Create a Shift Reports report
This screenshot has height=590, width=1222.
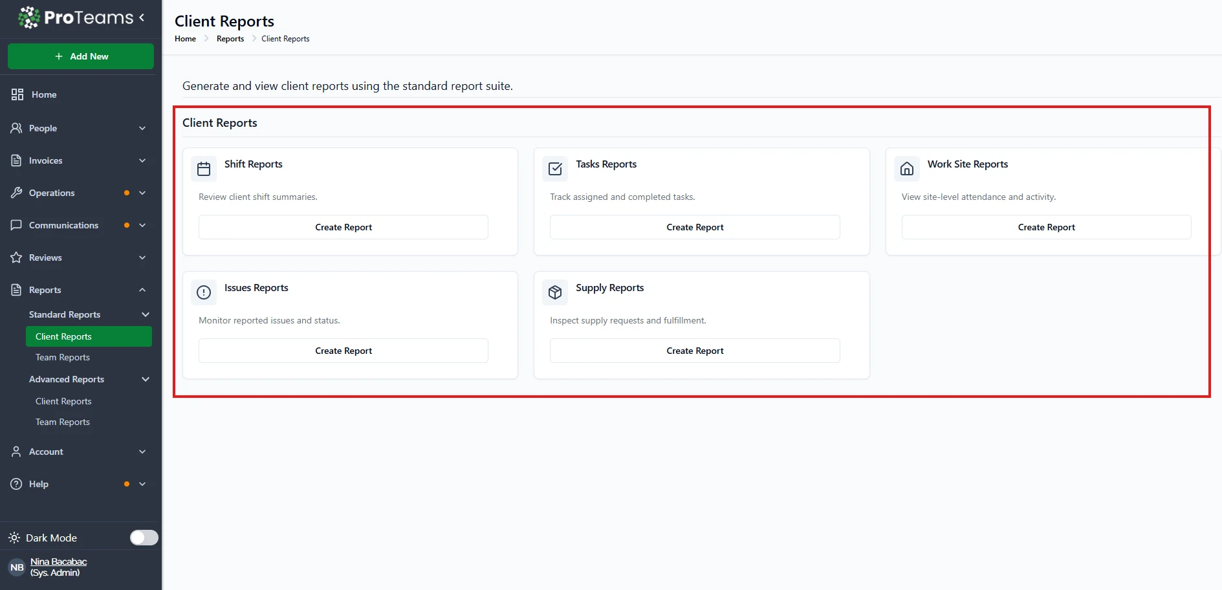[x=343, y=227]
